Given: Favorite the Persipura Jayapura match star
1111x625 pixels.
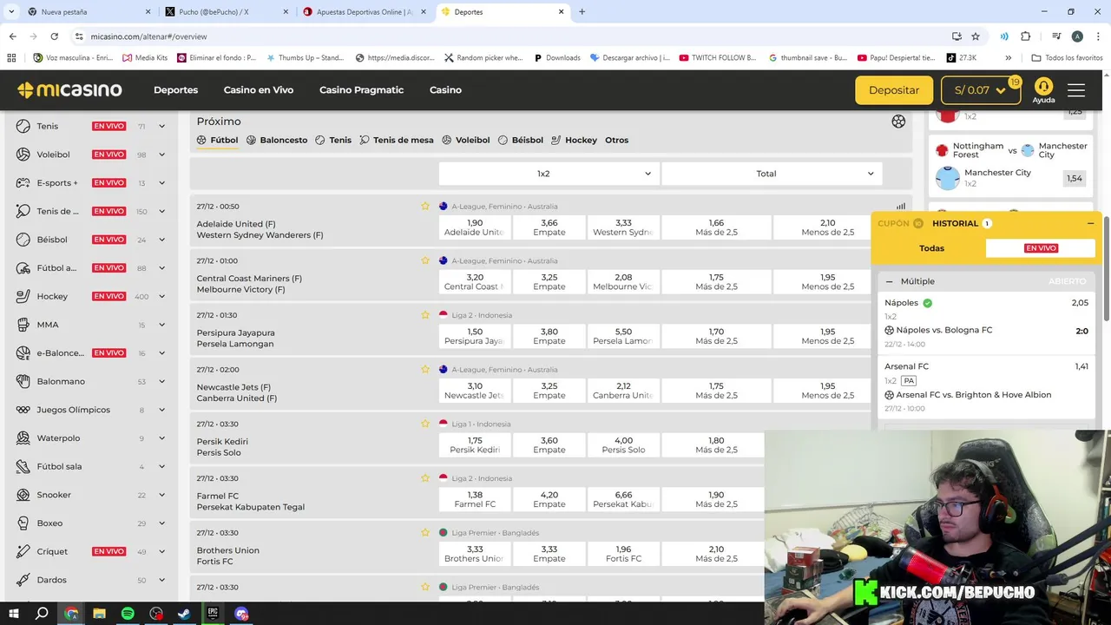Looking at the screenshot, I should (425, 315).
